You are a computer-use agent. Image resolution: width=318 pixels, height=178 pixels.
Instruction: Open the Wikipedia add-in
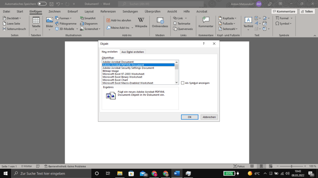141,22
